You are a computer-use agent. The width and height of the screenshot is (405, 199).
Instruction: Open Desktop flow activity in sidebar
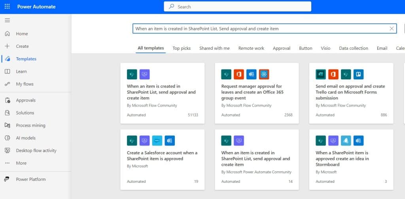(x=36, y=150)
